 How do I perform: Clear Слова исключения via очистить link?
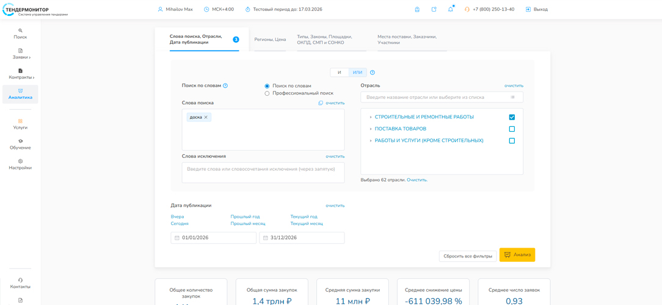(335, 157)
